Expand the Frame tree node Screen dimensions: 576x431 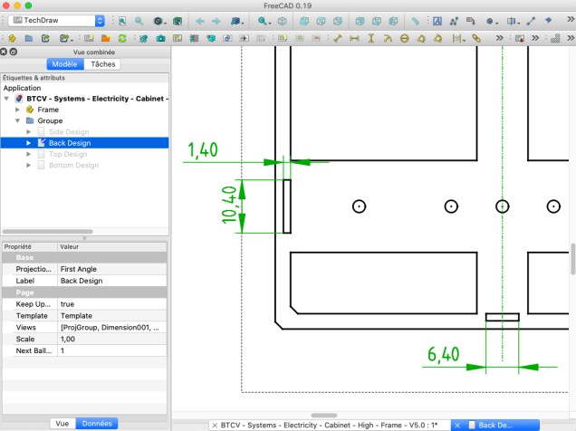[x=18, y=110]
